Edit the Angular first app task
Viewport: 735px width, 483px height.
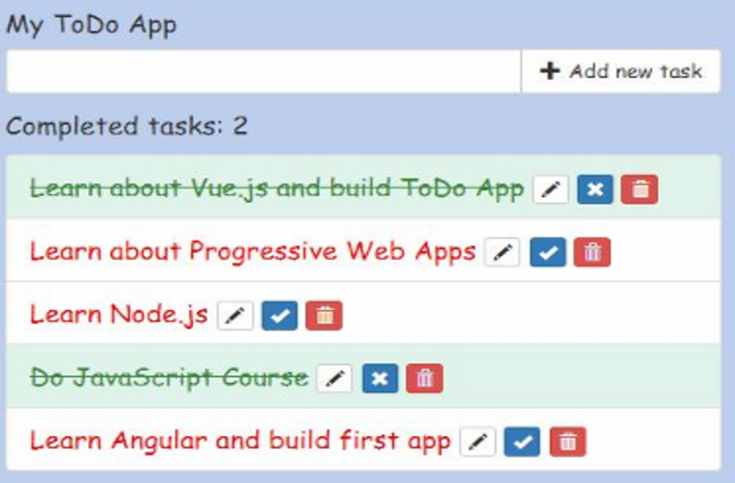pyautogui.click(x=477, y=442)
